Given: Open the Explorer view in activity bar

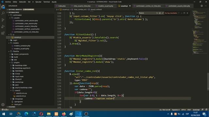Looking at the screenshot, I should pos(3,7).
